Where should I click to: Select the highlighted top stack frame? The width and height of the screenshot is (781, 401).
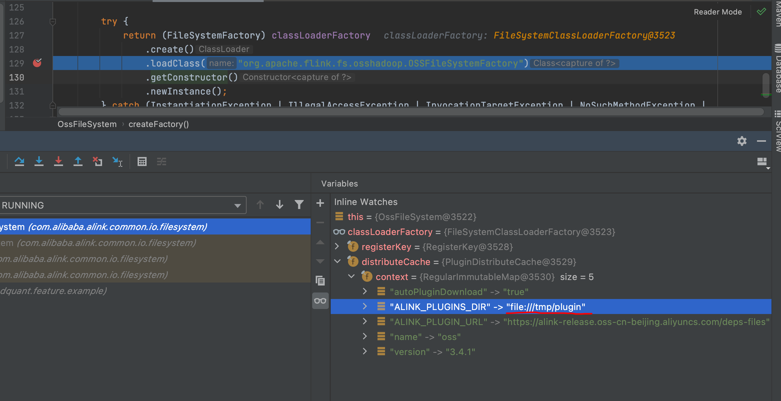(155, 226)
